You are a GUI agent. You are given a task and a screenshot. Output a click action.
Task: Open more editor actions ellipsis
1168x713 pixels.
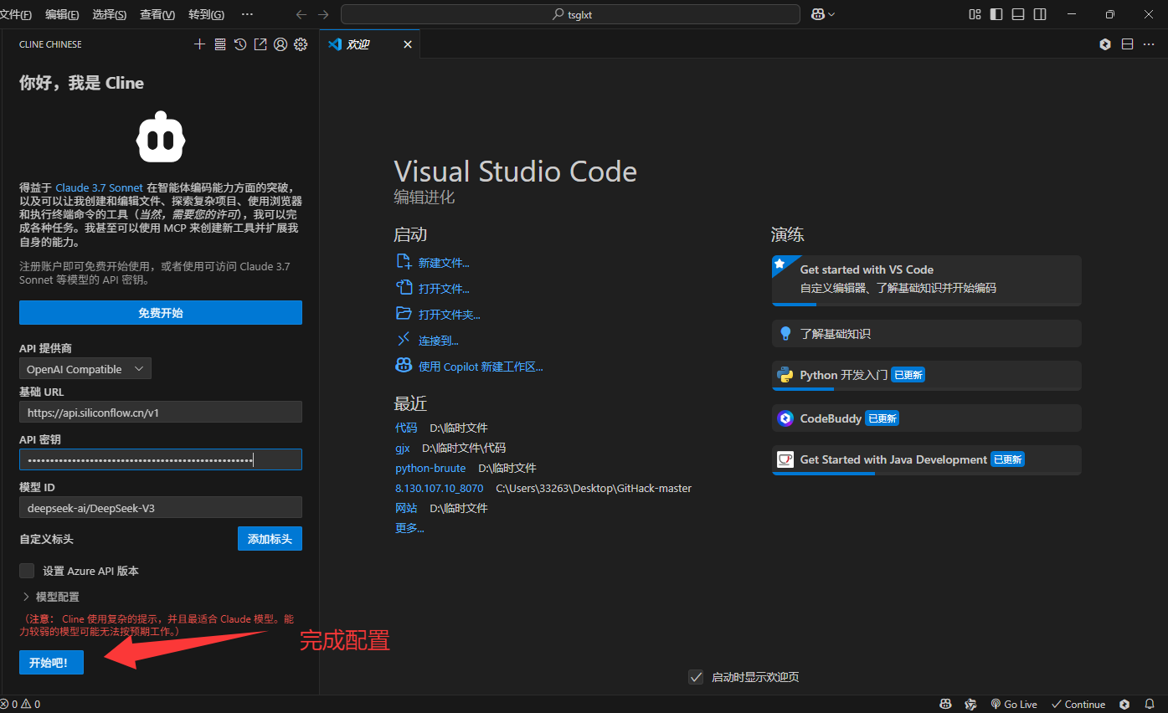pyautogui.click(x=1149, y=44)
